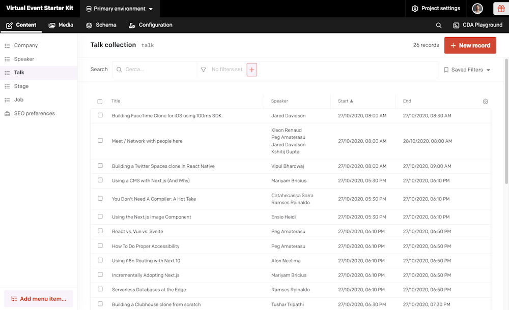Switch to the Configuration tab
Viewport: 509px width, 310px height.
151,25
